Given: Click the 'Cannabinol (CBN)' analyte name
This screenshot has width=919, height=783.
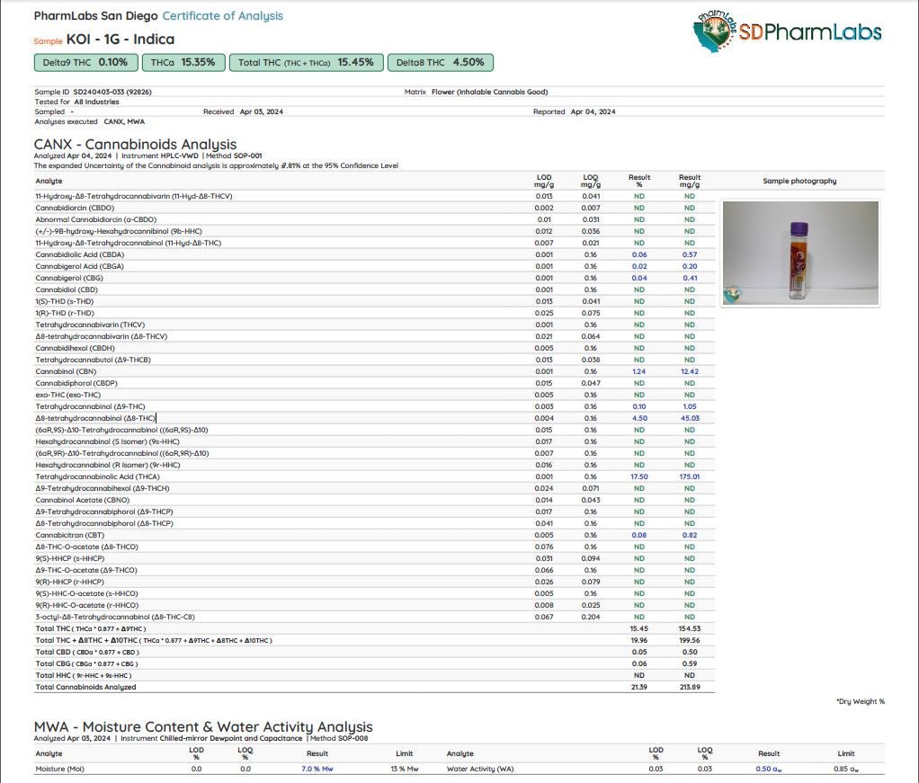Looking at the screenshot, I should click(x=66, y=371).
